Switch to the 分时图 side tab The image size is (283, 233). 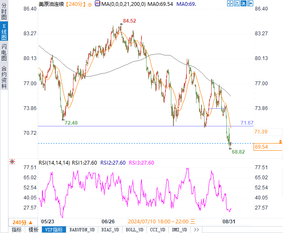tap(4, 11)
